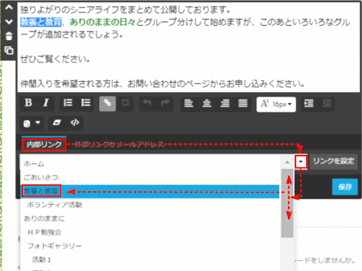Select ごあいさつ in the page list
The width and height of the screenshot is (362, 271).
150,177
